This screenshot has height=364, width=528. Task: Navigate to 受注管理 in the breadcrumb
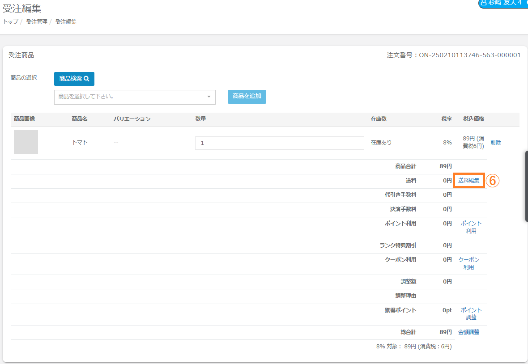click(x=37, y=21)
